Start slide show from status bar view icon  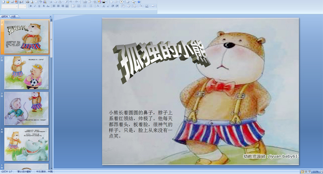click(x=309, y=172)
